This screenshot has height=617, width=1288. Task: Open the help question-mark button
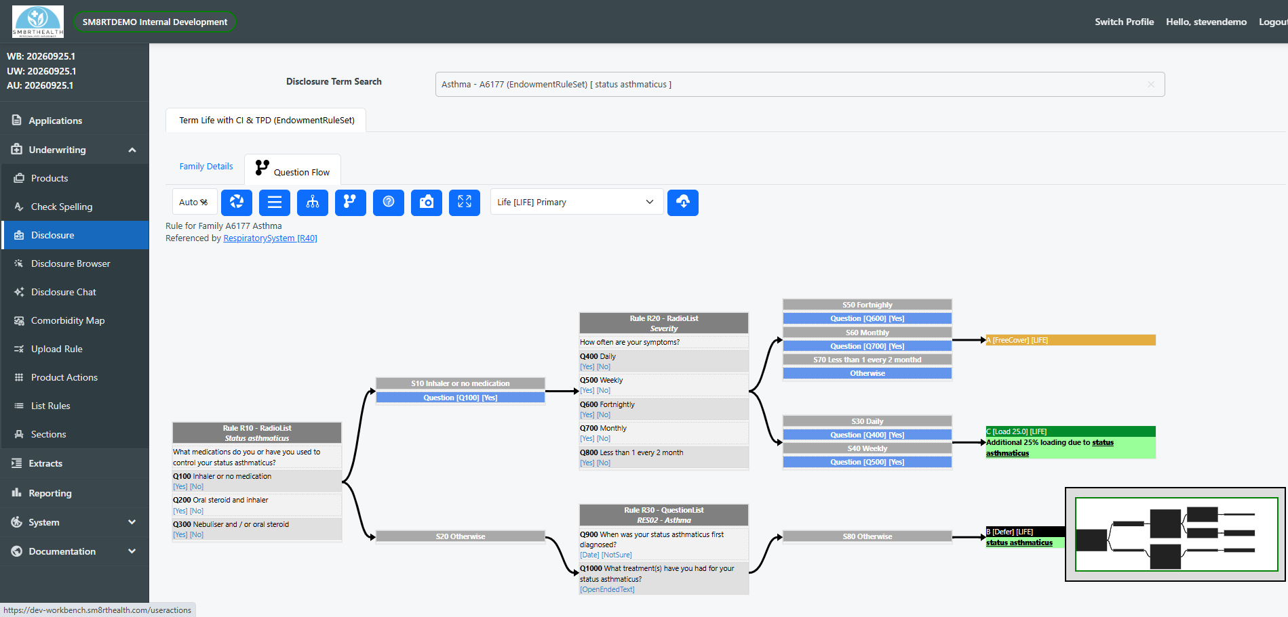[389, 203]
